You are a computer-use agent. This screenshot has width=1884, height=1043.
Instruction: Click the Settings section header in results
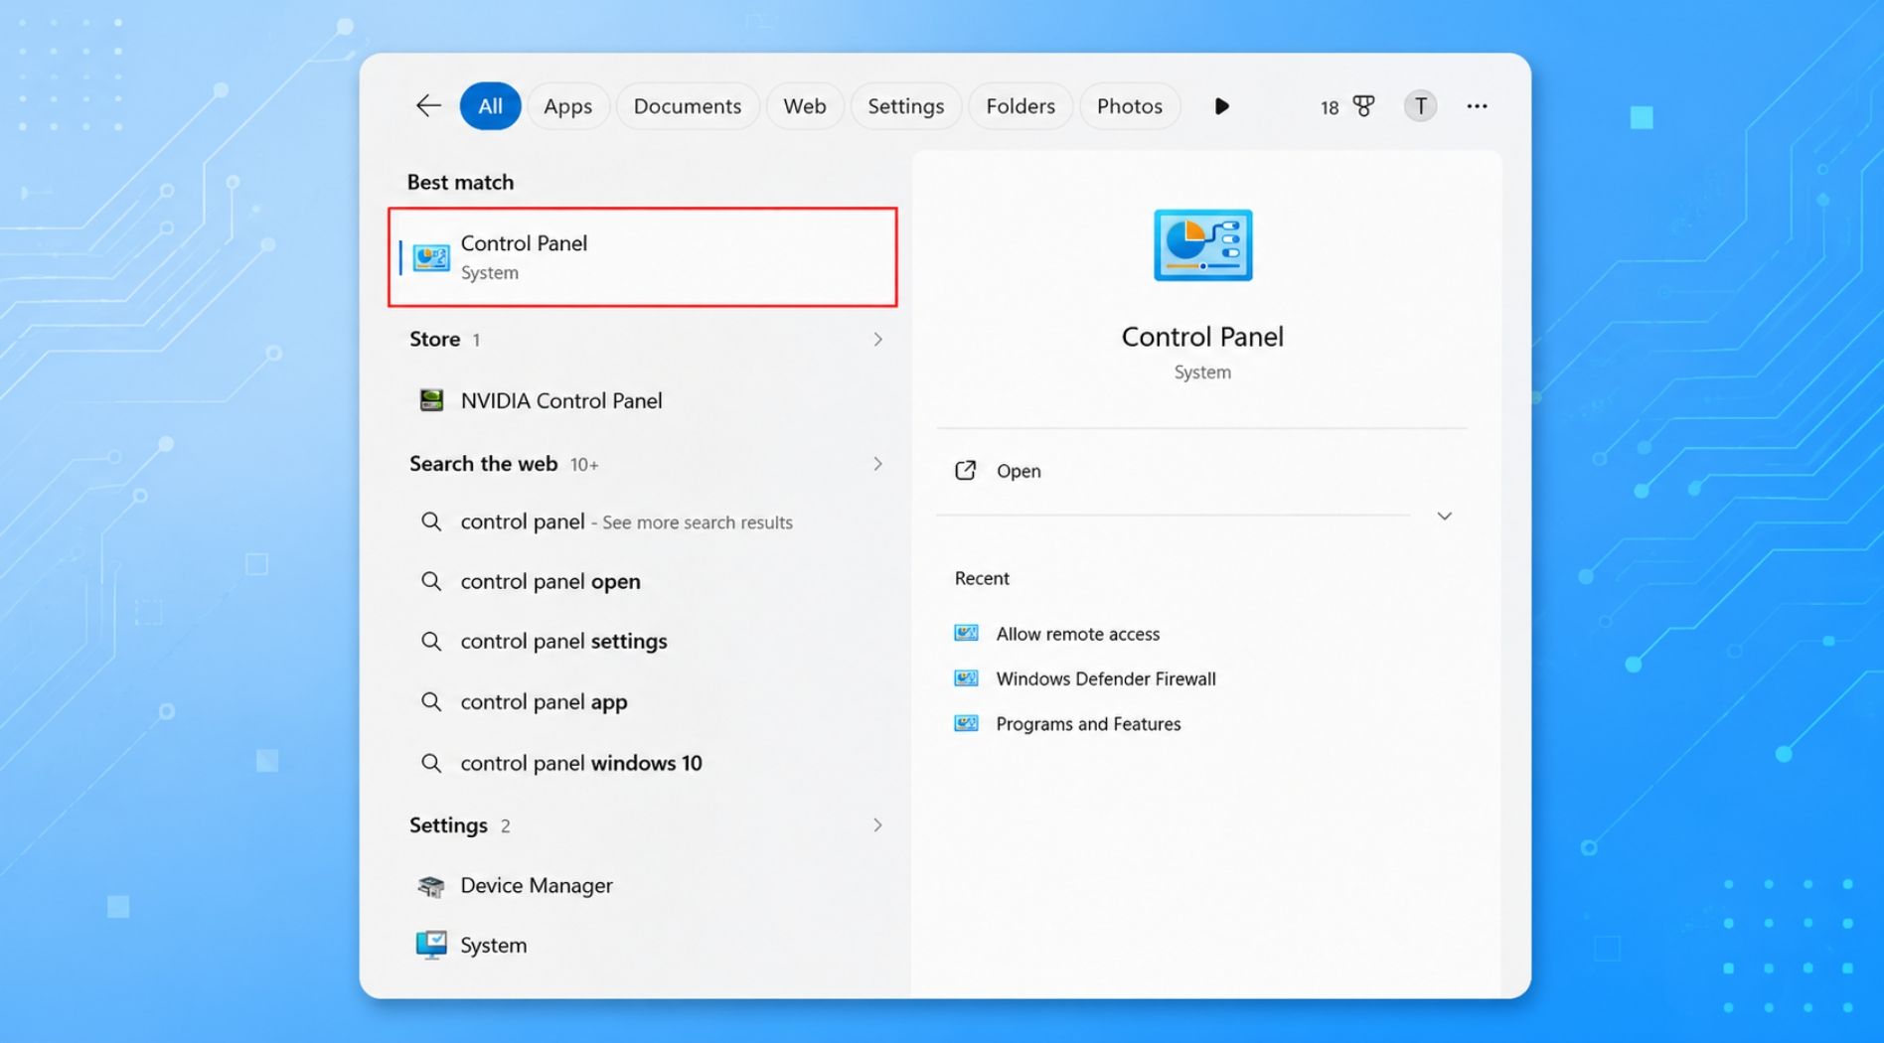click(448, 825)
